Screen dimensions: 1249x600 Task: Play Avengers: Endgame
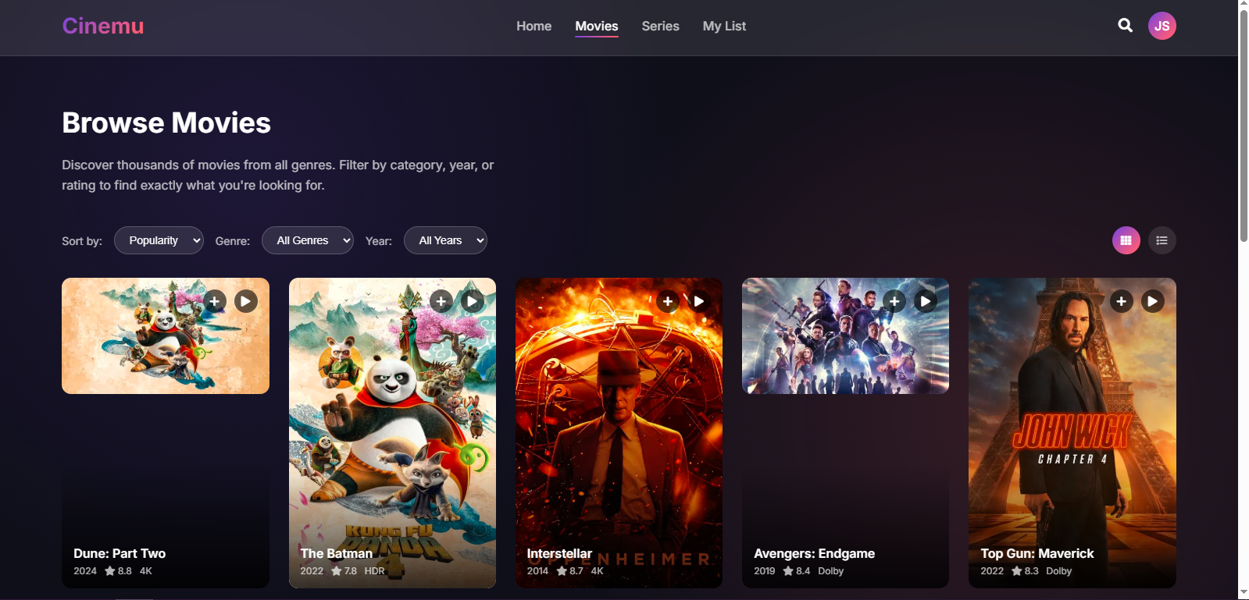pyautogui.click(x=926, y=301)
